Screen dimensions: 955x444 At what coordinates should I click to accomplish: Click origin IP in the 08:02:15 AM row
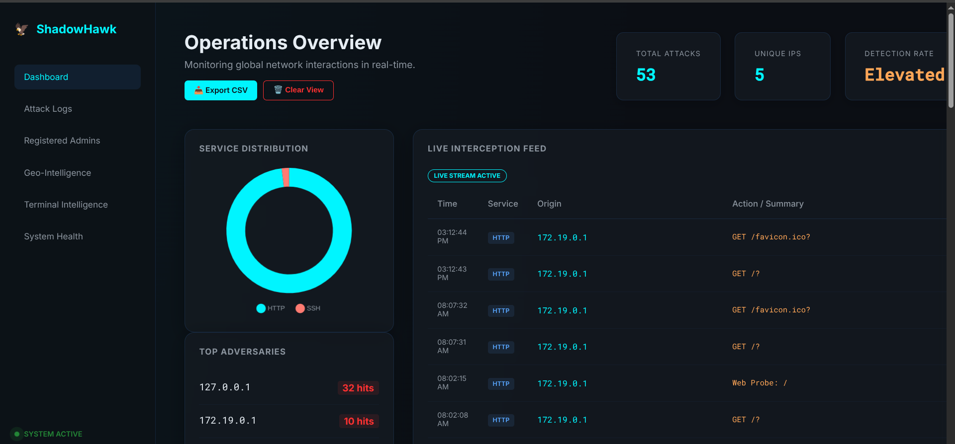(x=562, y=383)
